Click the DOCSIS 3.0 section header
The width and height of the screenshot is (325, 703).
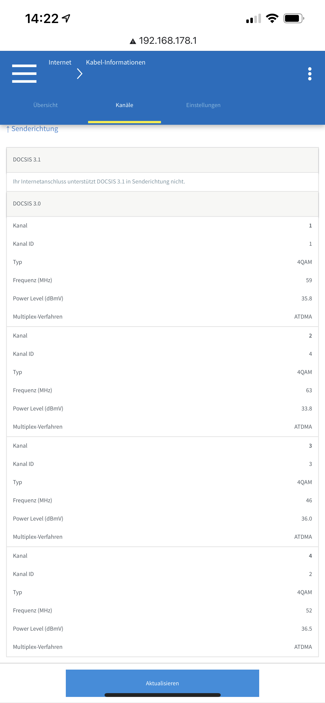[x=162, y=203]
